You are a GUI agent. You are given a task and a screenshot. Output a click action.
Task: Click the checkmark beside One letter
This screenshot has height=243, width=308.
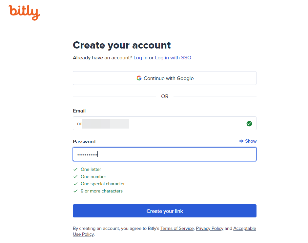(x=76, y=170)
